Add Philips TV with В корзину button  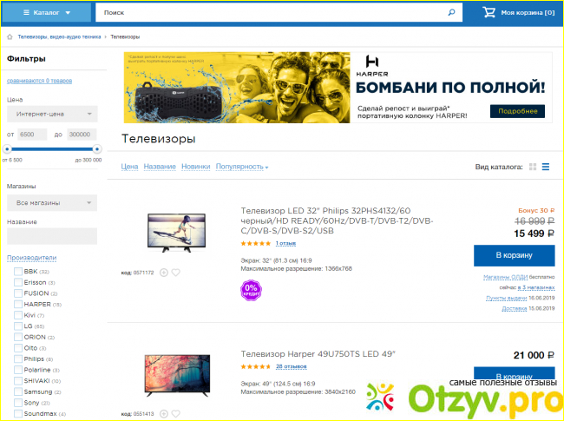click(514, 255)
